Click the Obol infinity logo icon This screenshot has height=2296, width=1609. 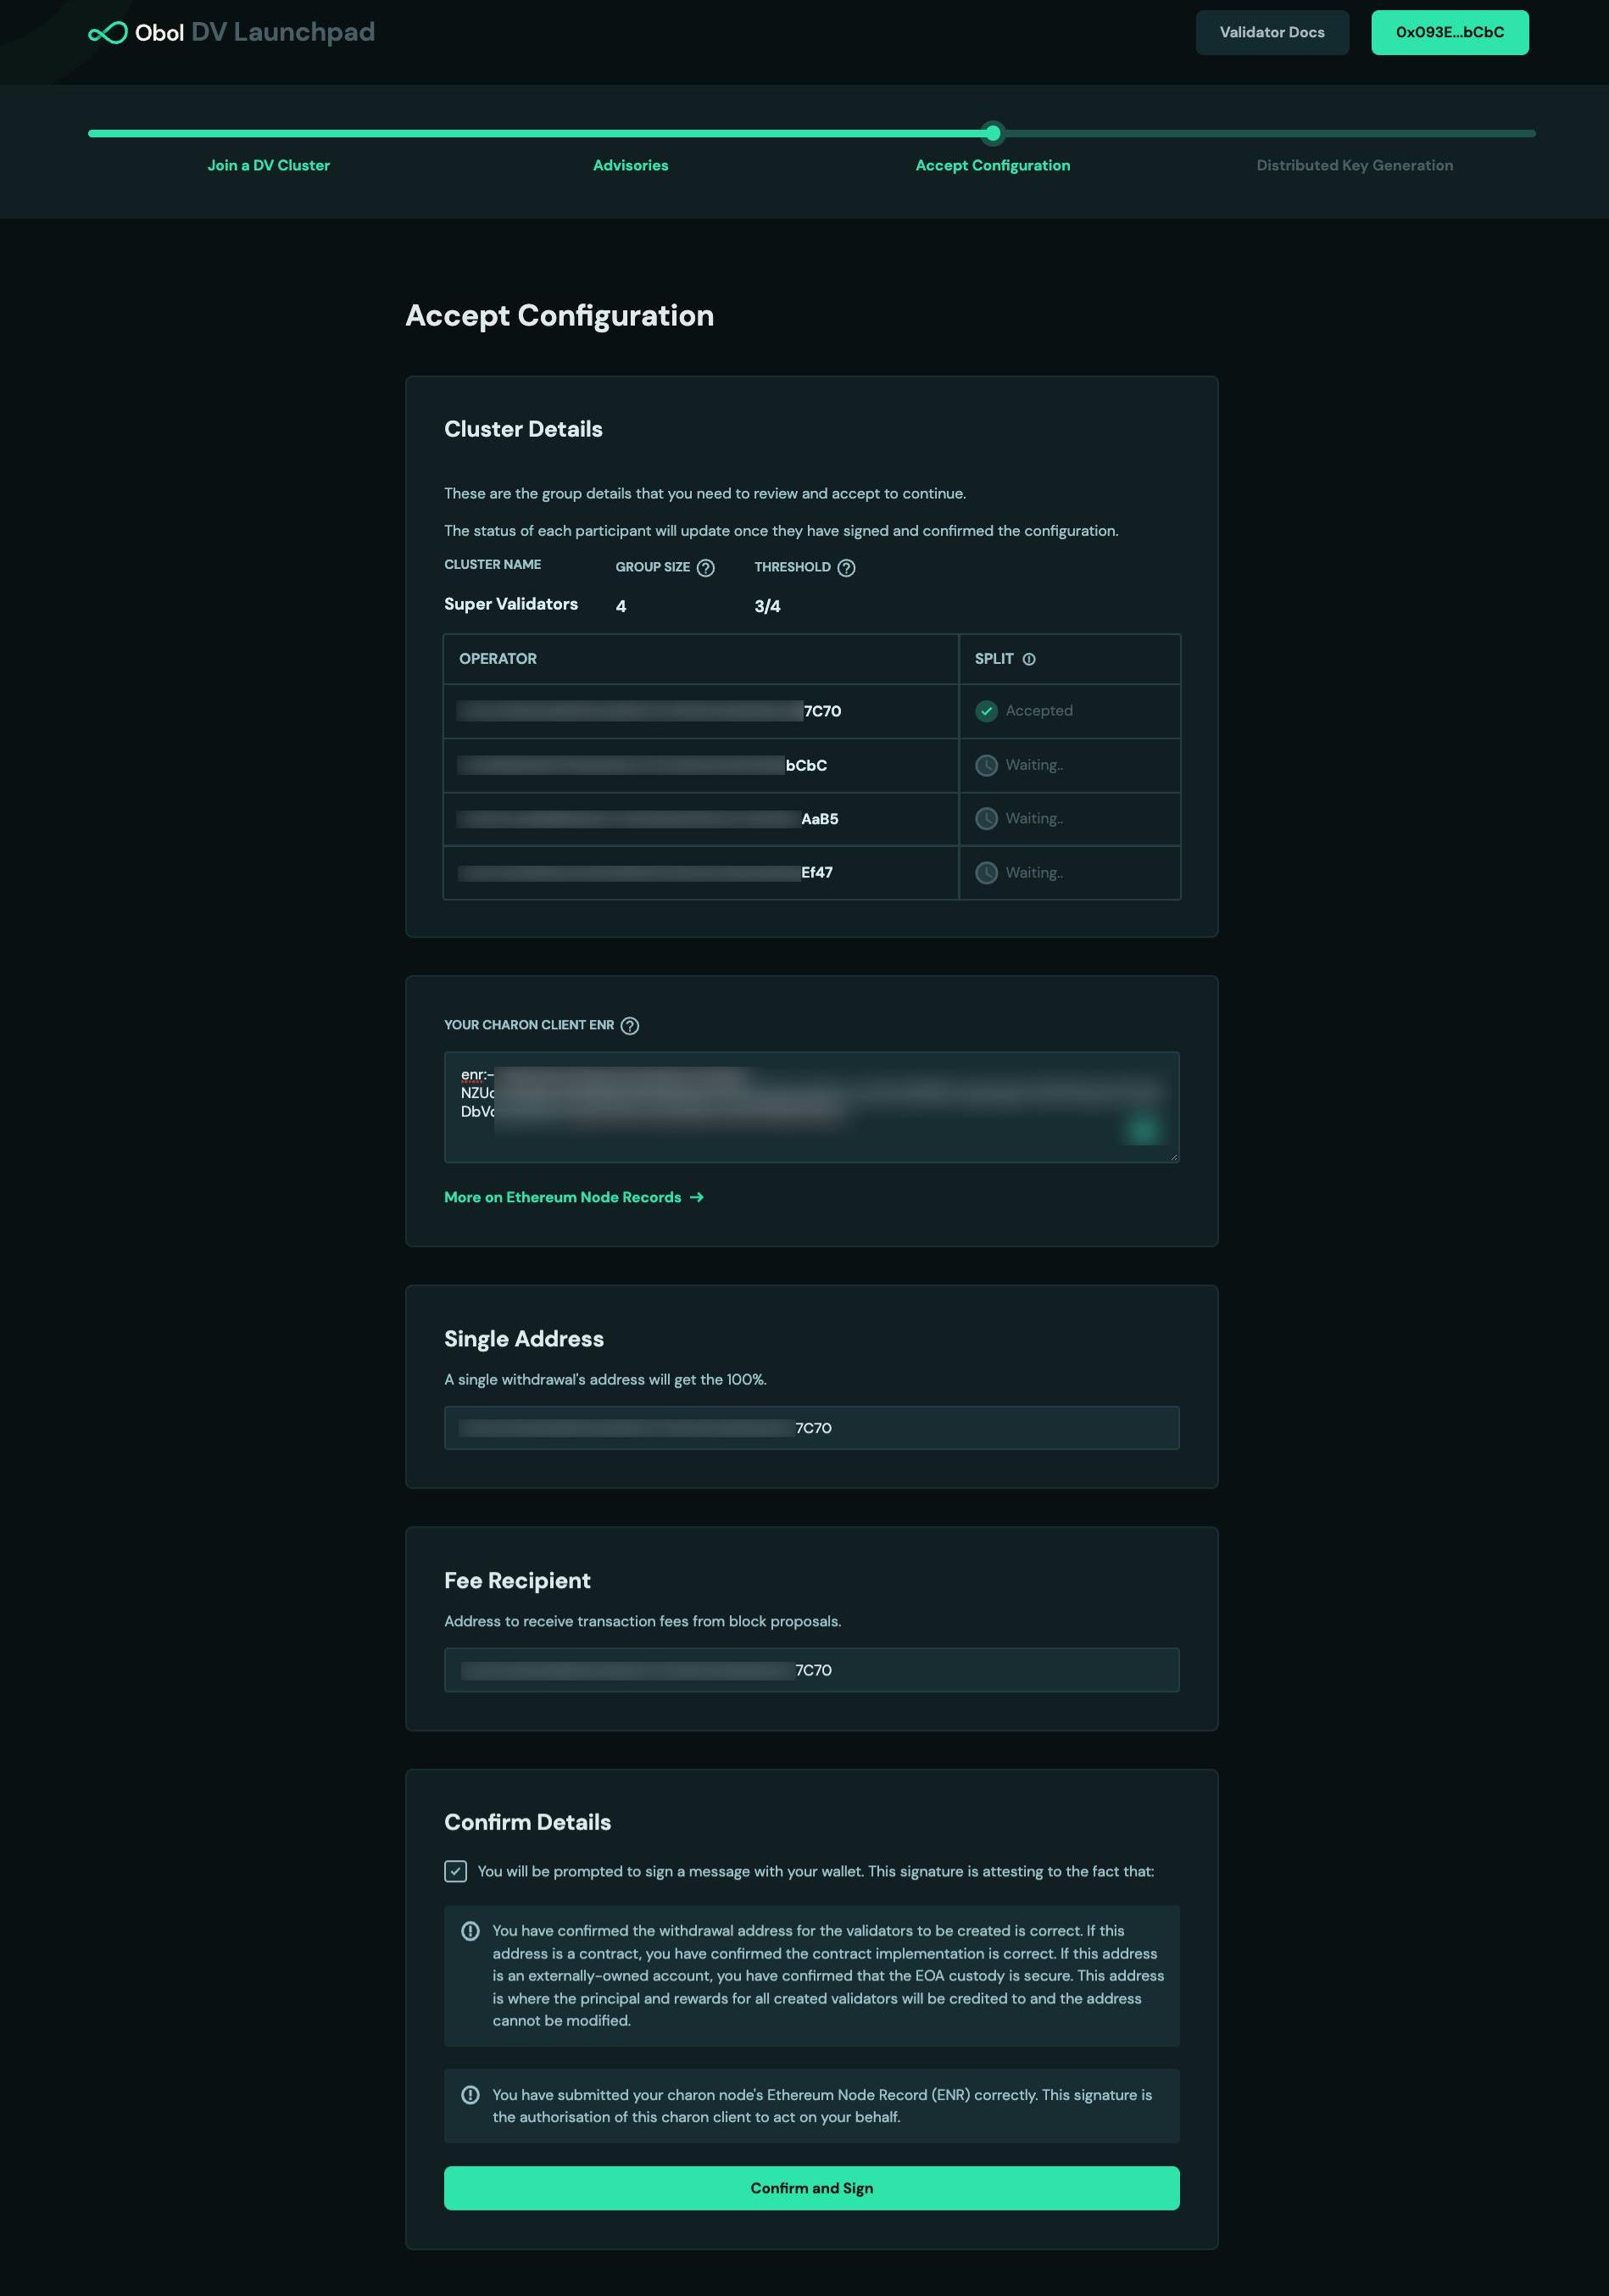click(x=107, y=33)
